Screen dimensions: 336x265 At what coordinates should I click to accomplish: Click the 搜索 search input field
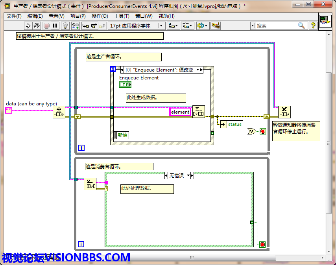point(275,26)
